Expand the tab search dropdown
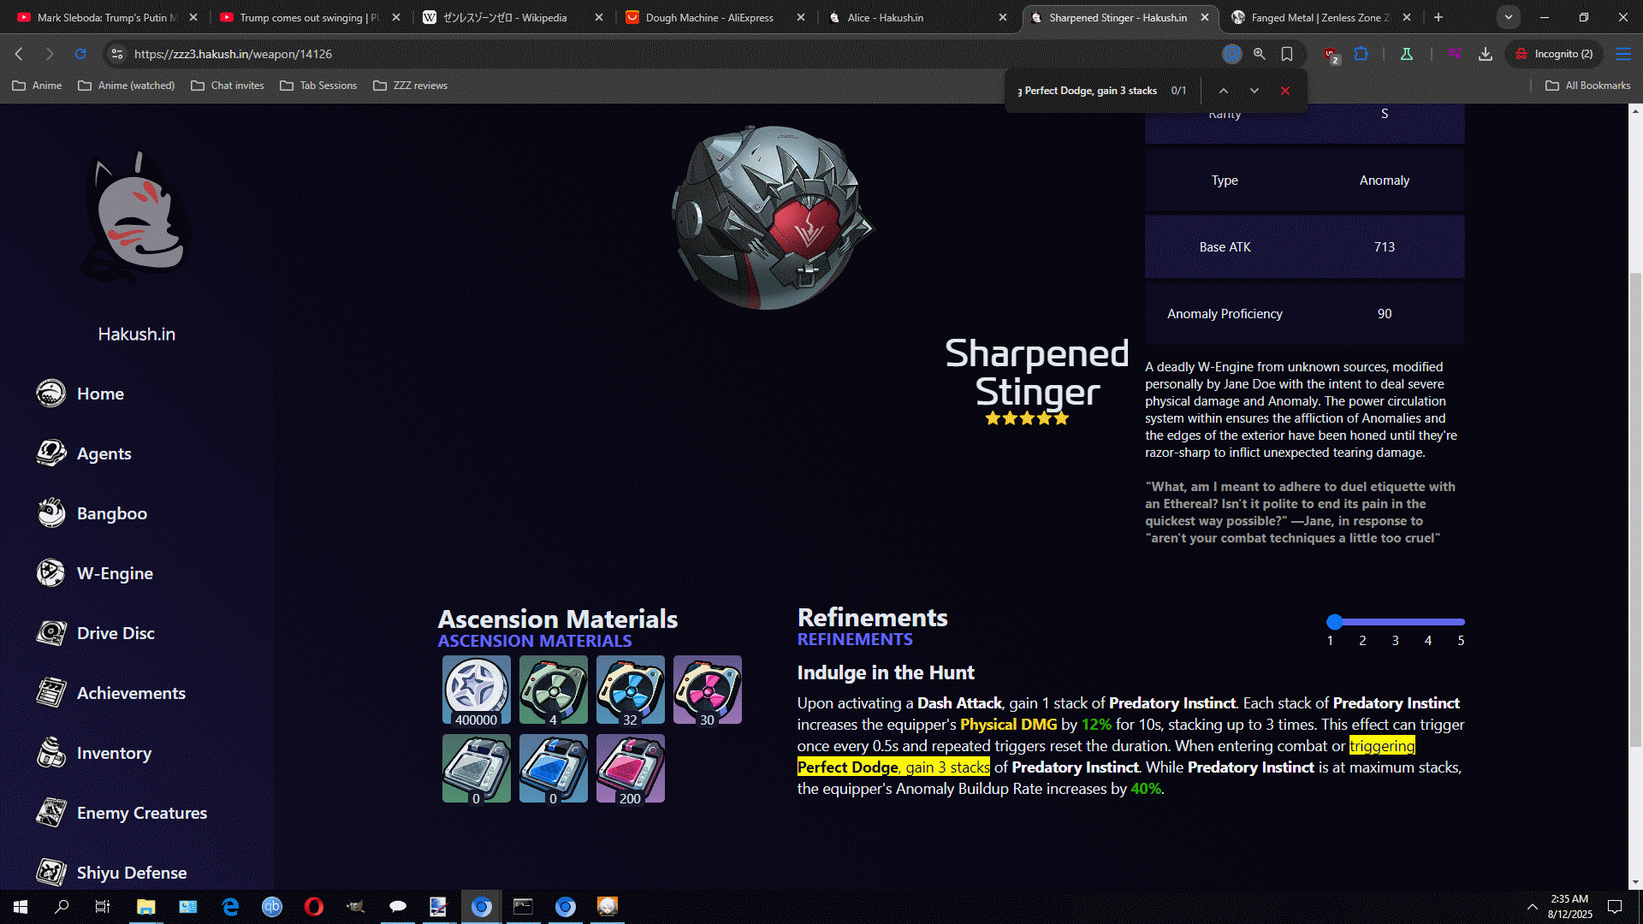1643x924 pixels. pyautogui.click(x=1509, y=17)
